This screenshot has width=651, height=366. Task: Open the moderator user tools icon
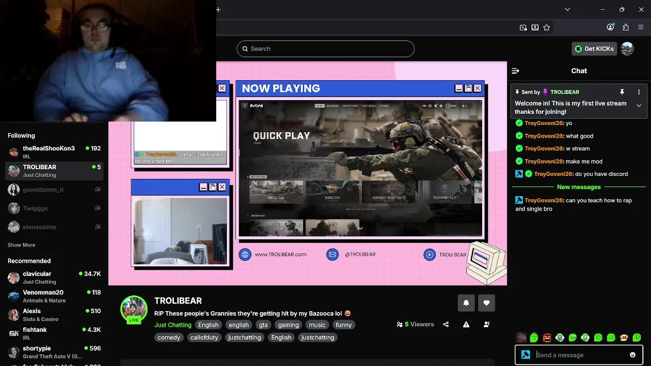click(487, 324)
